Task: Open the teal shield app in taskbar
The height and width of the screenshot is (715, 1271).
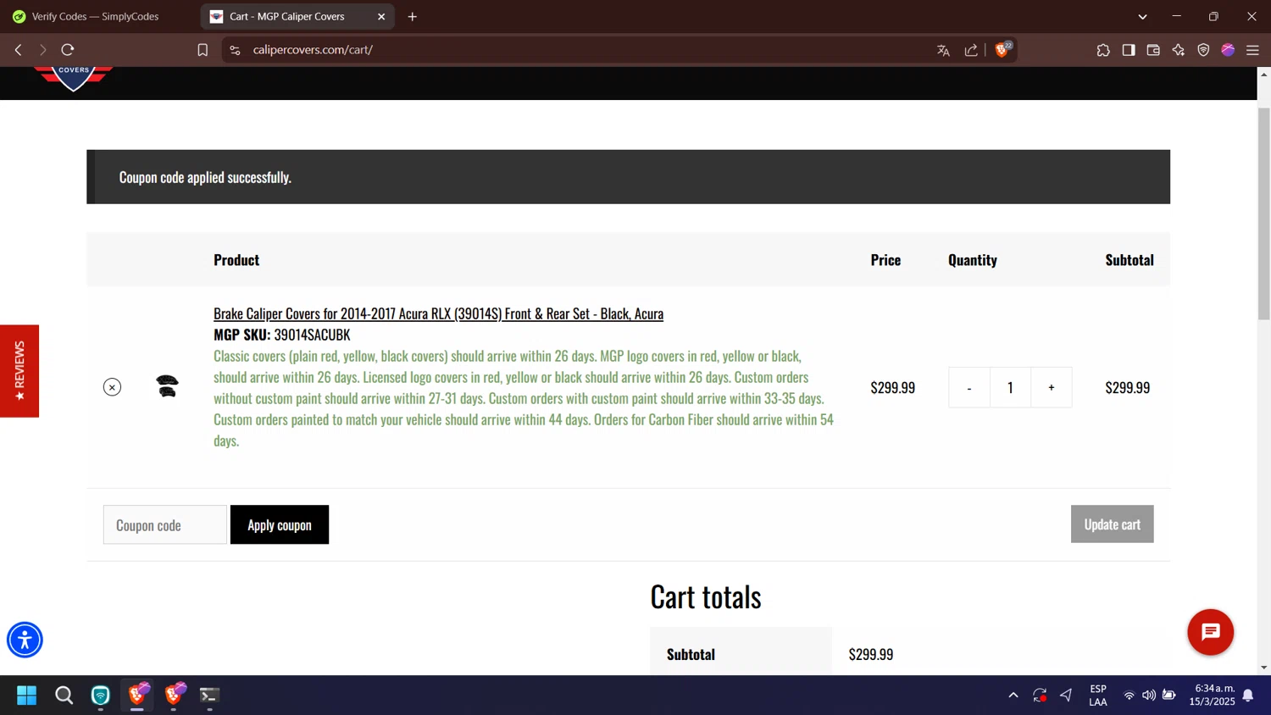Action: pyautogui.click(x=101, y=696)
